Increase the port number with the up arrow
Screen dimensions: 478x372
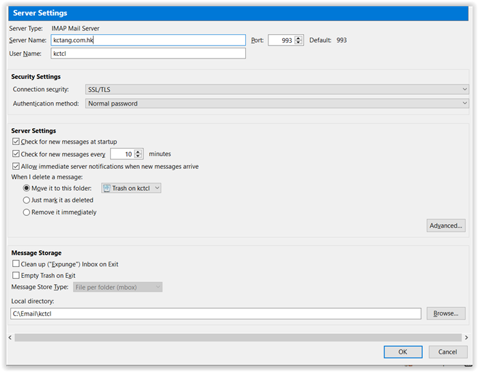click(299, 38)
